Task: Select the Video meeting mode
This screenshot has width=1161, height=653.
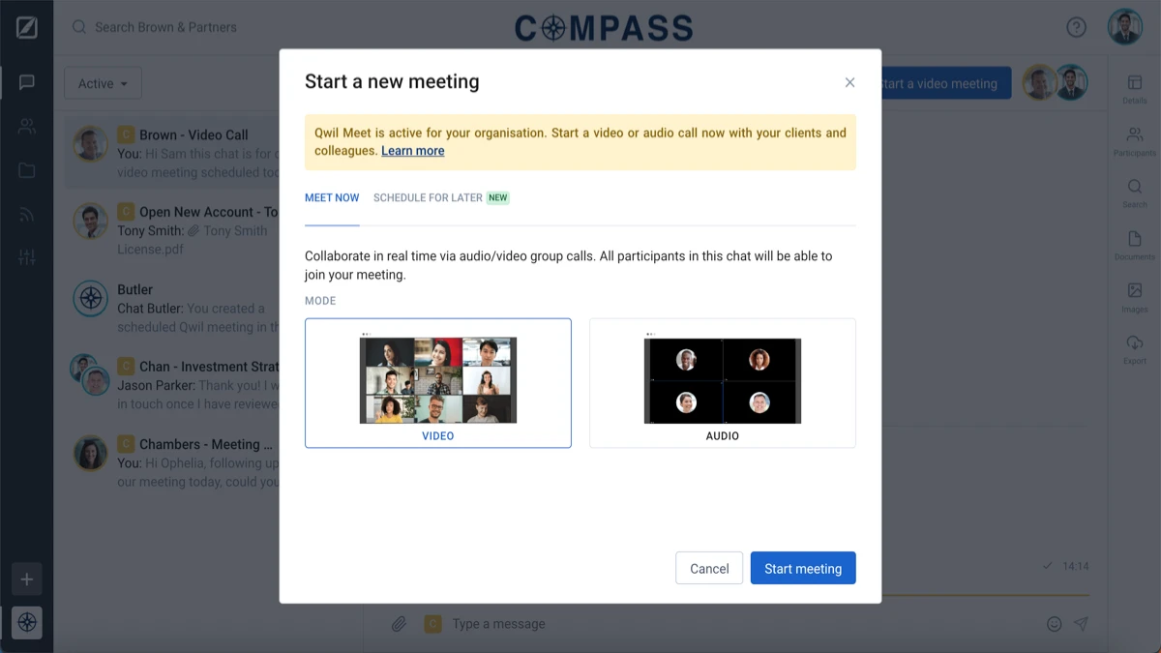Action: click(x=438, y=383)
